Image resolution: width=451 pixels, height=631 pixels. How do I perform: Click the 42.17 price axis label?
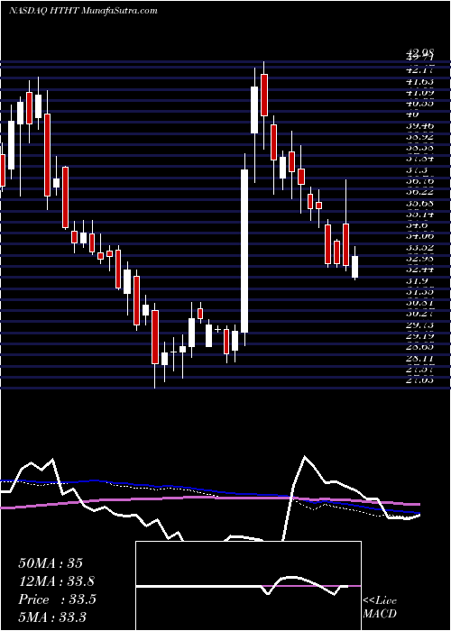point(419,69)
